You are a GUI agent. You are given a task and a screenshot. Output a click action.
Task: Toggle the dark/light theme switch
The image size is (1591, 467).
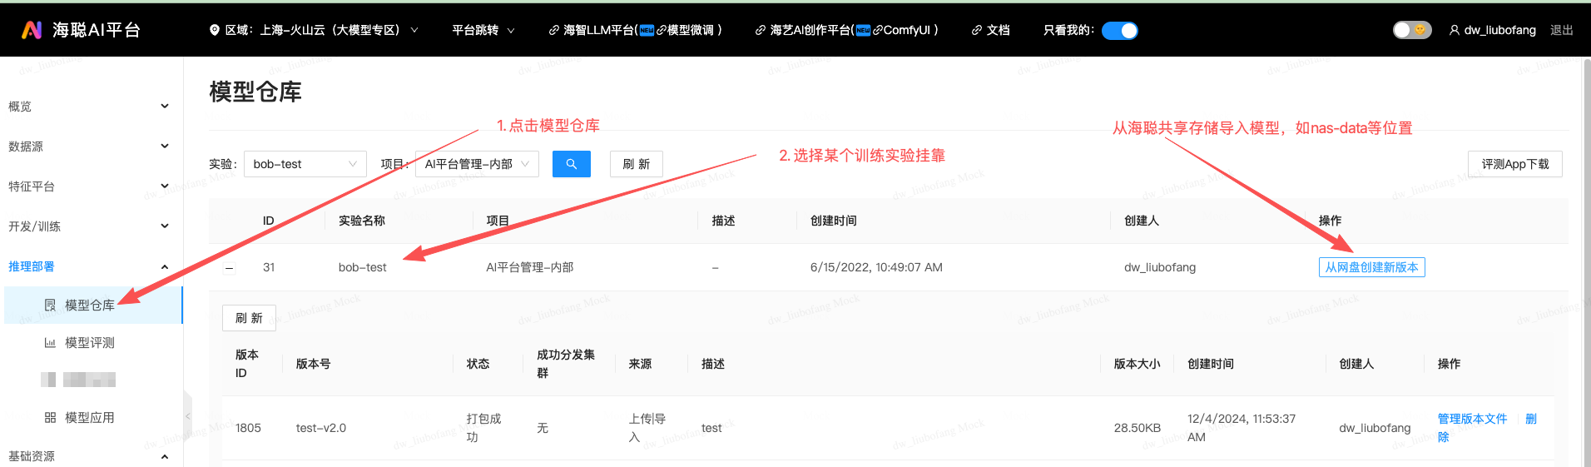[x=1411, y=30]
